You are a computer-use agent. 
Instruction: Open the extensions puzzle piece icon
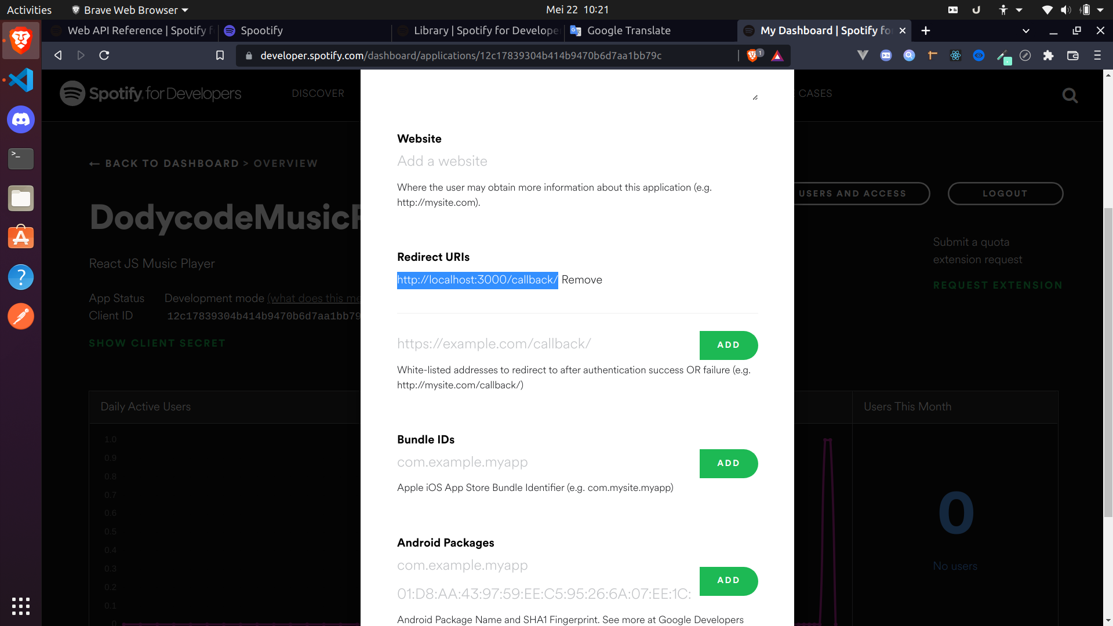click(1049, 56)
